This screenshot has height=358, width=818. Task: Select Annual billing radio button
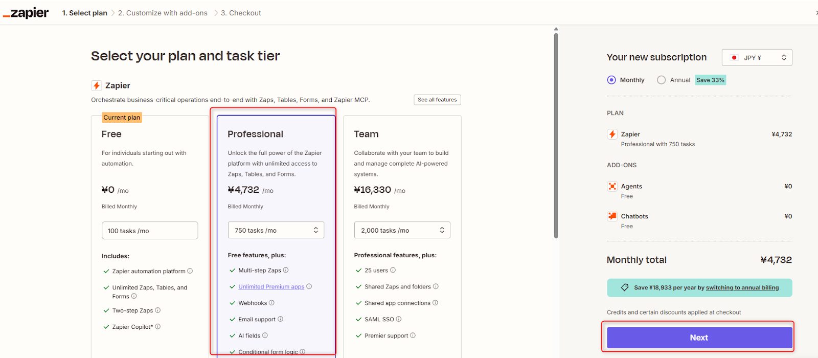(x=662, y=80)
